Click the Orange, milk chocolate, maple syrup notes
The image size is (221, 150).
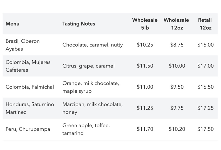[x=91, y=87]
